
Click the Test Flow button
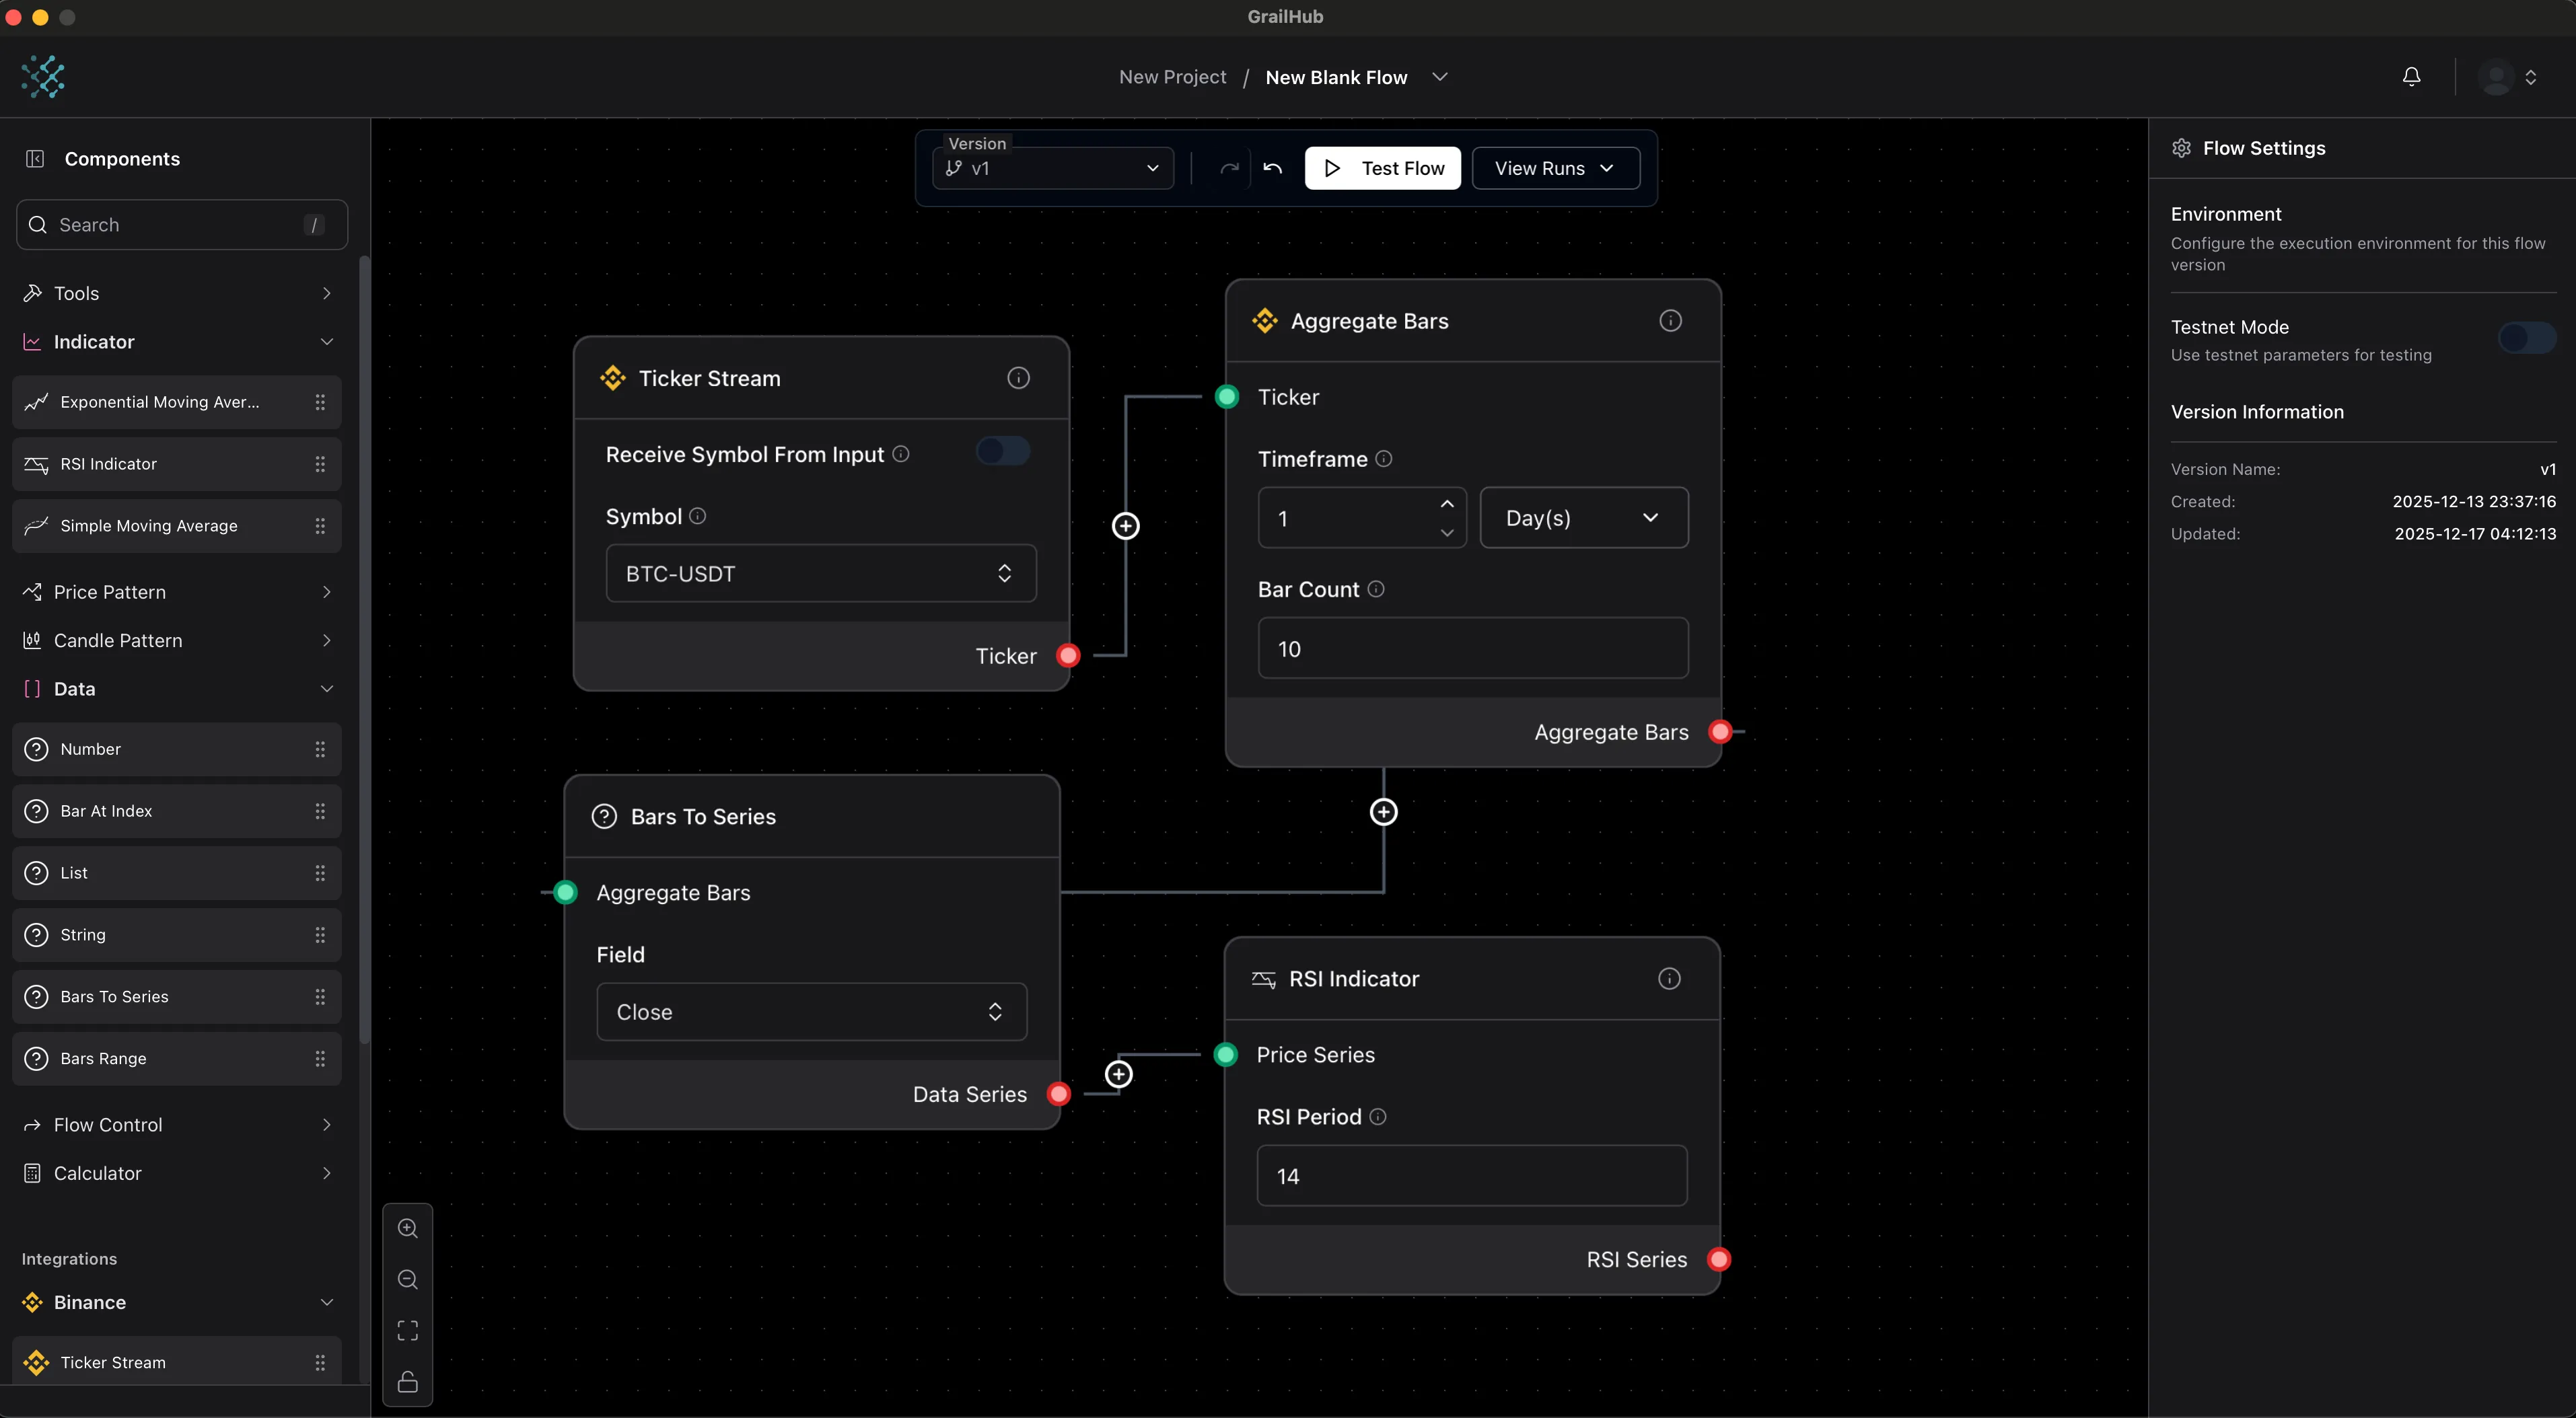point(1383,168)
